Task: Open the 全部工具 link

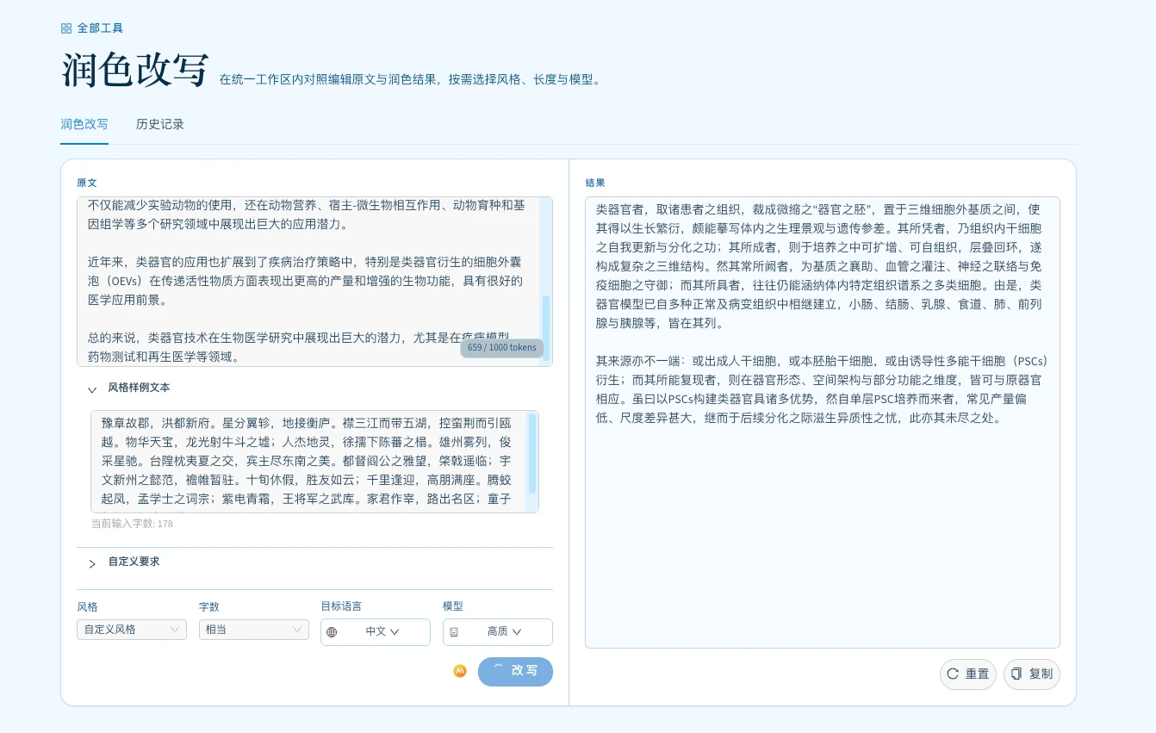Action: pos(100,28)
